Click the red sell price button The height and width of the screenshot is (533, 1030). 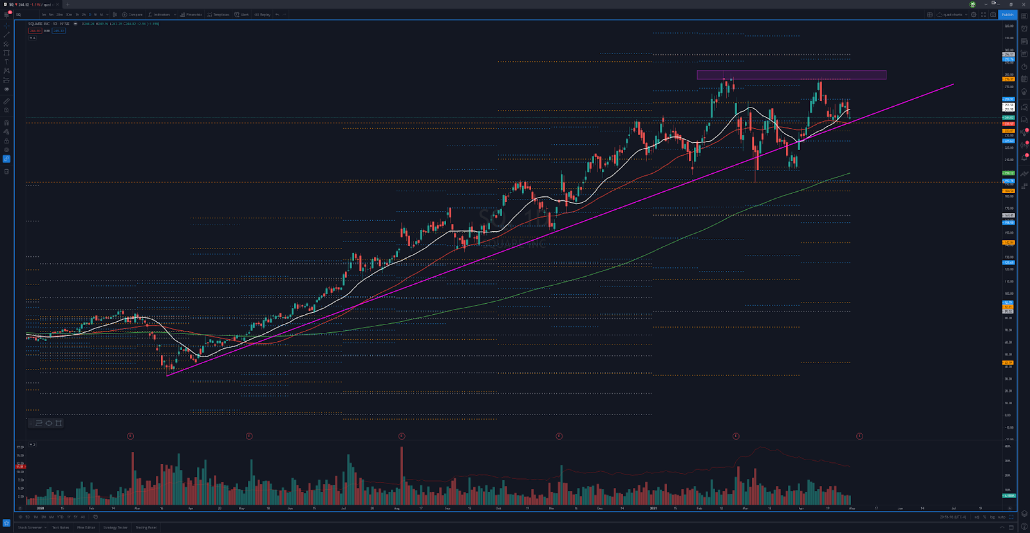tap(35, 31)
